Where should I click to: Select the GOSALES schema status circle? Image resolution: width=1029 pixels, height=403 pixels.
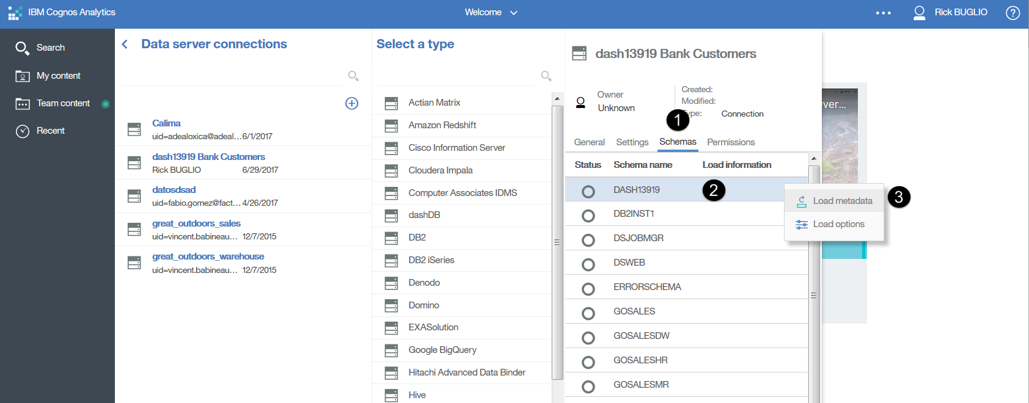(x=588, y=314)
